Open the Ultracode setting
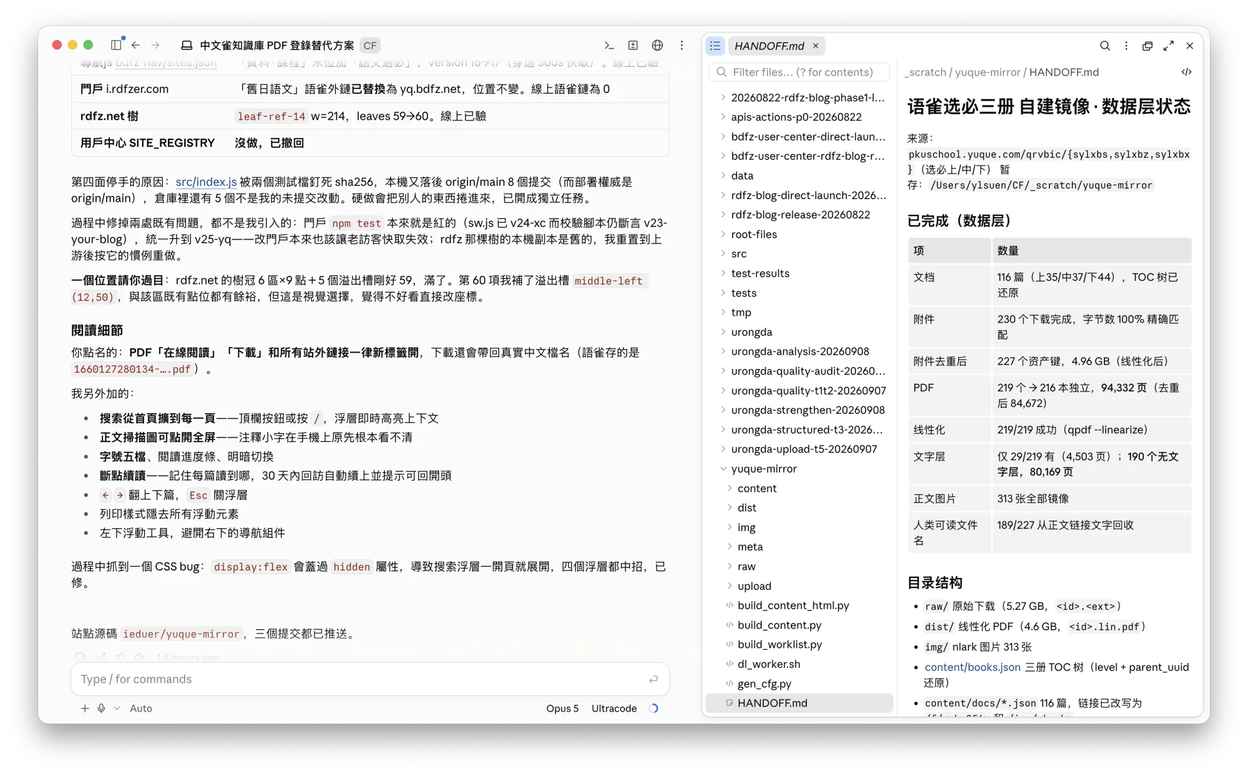The image size is (1248, 774). point(614,708)
